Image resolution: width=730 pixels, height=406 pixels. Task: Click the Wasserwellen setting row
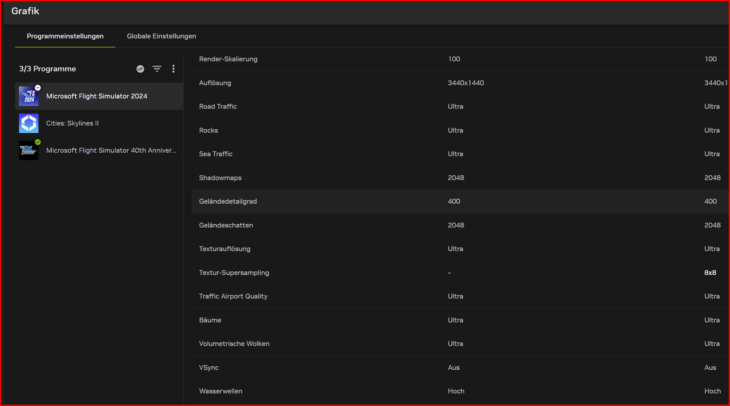(x=221, y=391)
